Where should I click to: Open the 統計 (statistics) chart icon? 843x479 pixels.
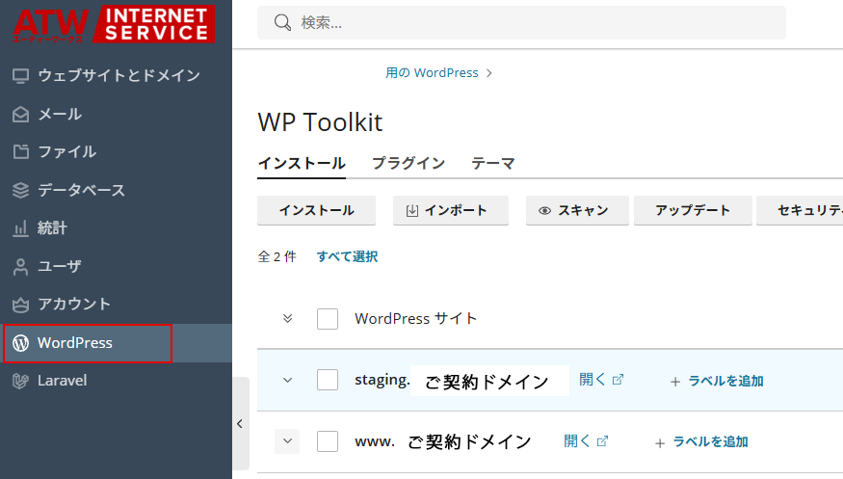[20, 228]
